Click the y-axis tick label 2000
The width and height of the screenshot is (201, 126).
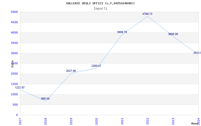pyautogui.click(x=14, y=74)
